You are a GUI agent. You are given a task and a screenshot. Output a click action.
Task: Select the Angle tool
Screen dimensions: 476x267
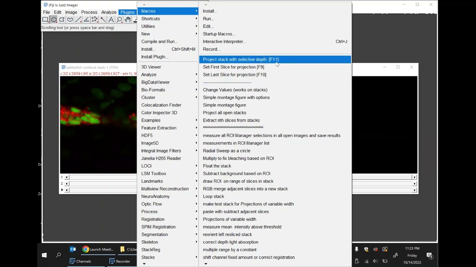(86, 20)
